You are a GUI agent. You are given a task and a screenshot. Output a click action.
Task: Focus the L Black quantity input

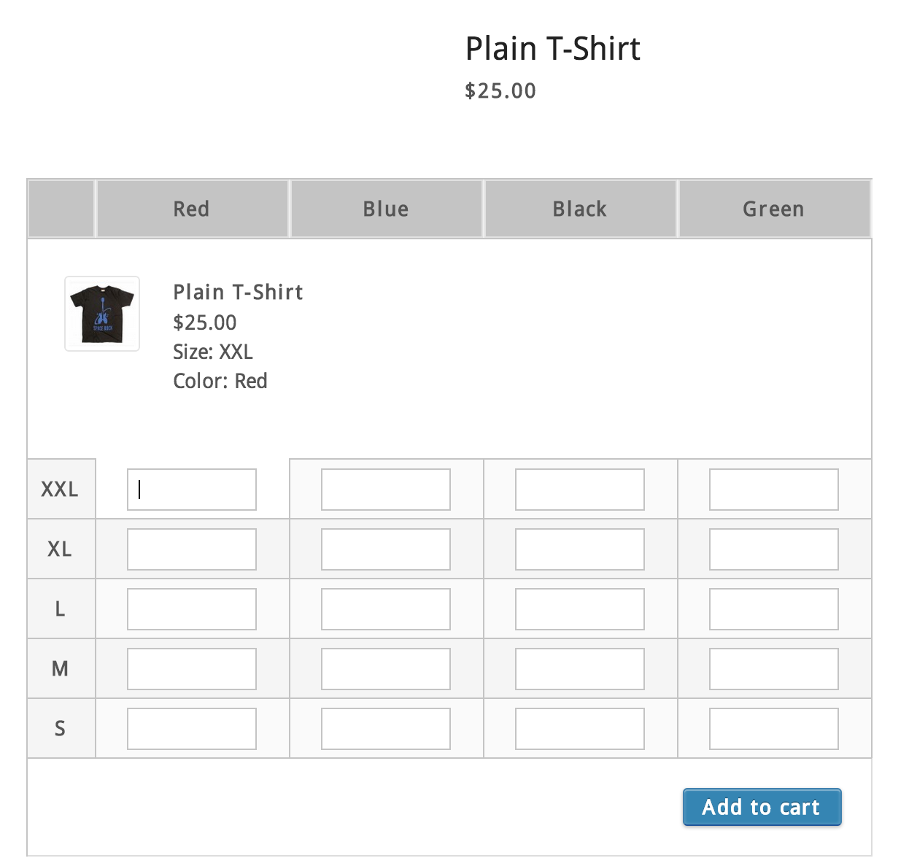click(x=580, y=609)
